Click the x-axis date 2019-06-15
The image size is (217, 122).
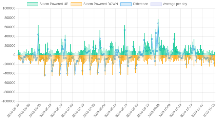45,111
